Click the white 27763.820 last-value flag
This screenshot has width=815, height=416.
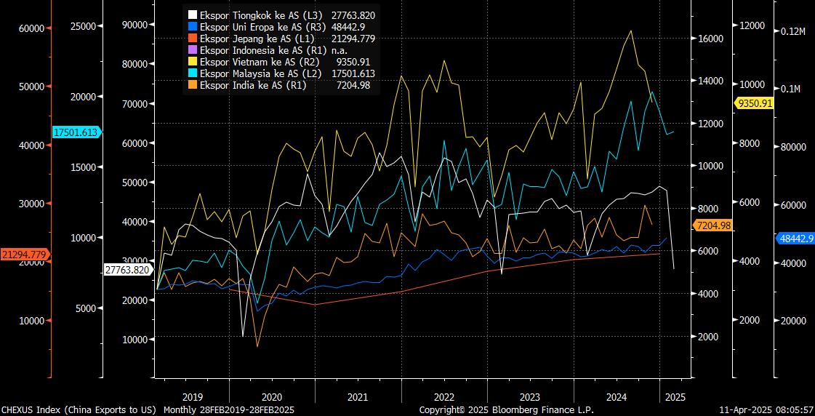pyautogui.click(x=127, y=270)
